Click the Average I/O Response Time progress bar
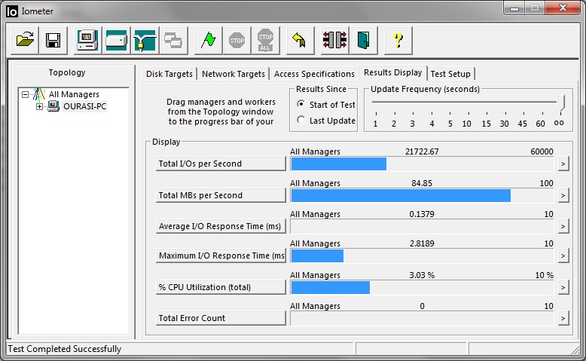Image resolution: width=586 pixels, height=361 pixels. coord(422,226)
